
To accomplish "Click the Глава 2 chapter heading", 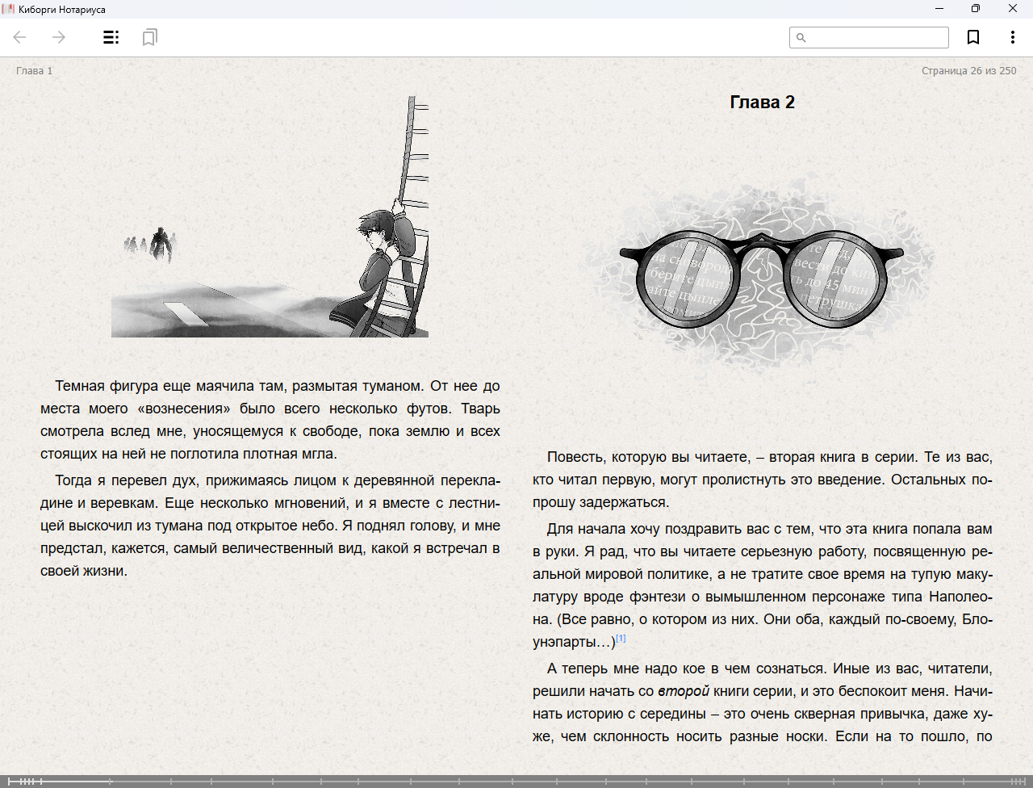I will pos(762,103).
